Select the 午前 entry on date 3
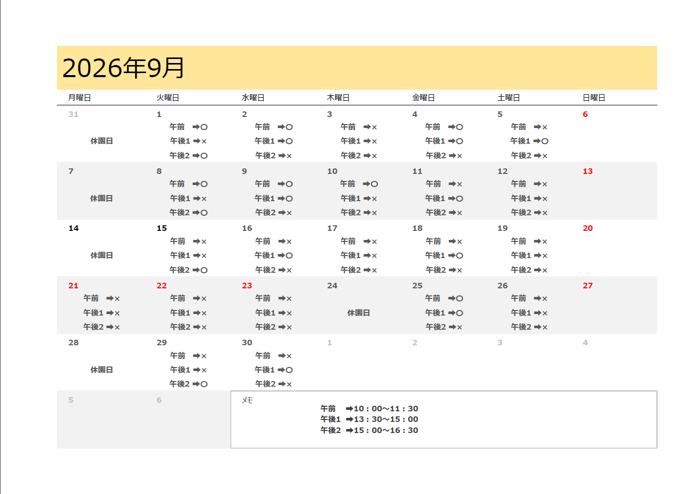This screenshot has height=494, width=699. coord(359,127)
